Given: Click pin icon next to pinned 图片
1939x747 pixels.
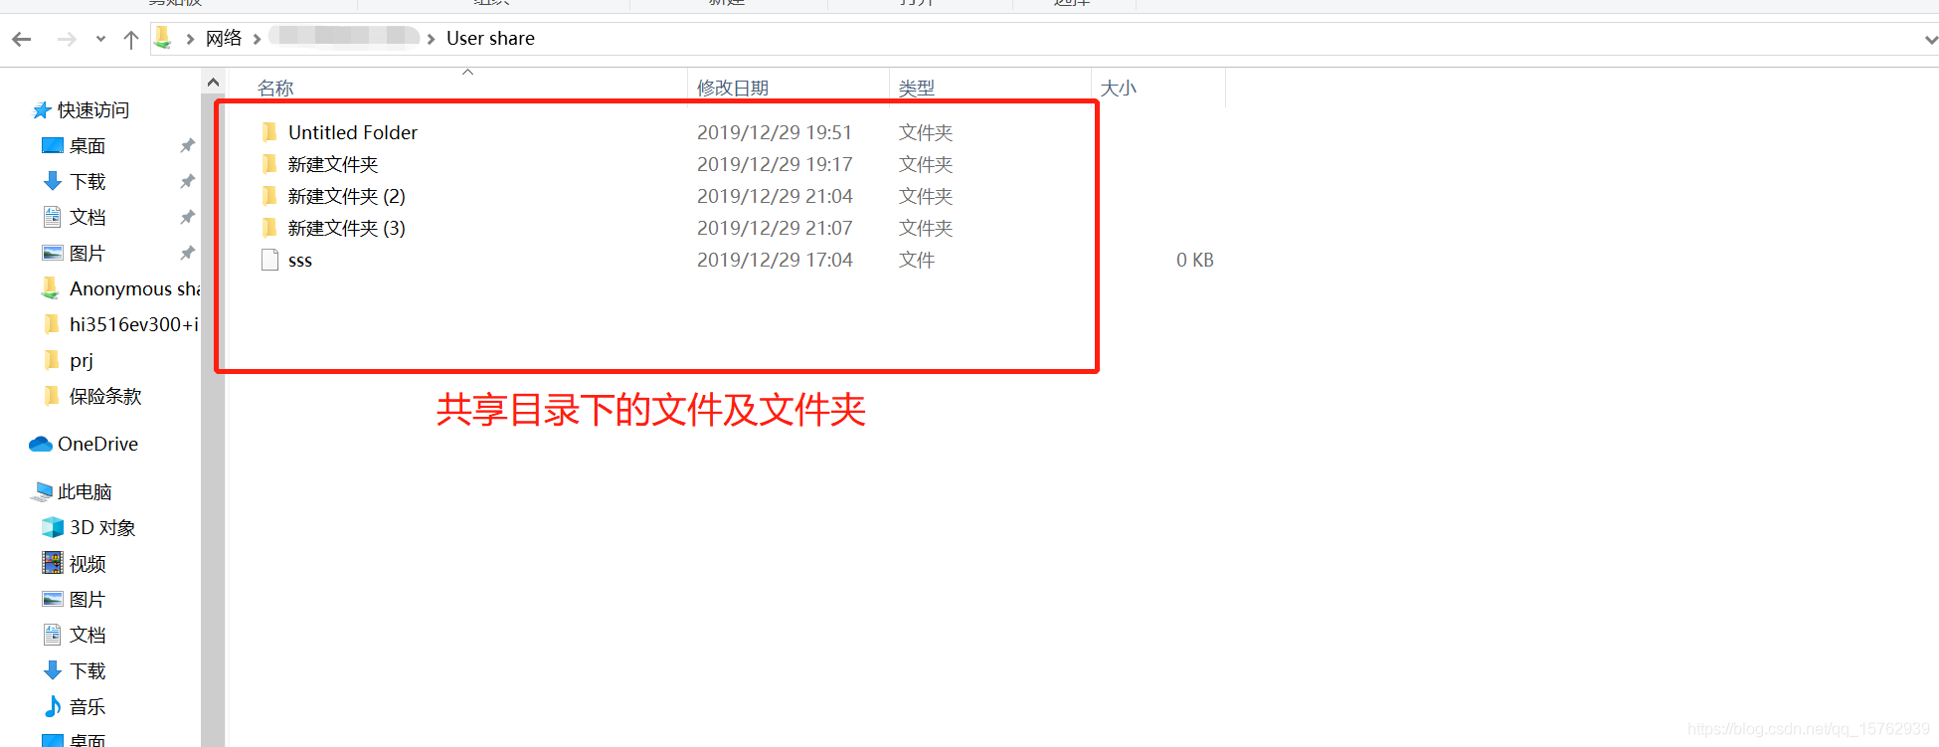Looking at the screenshot, I should point(187,253).
